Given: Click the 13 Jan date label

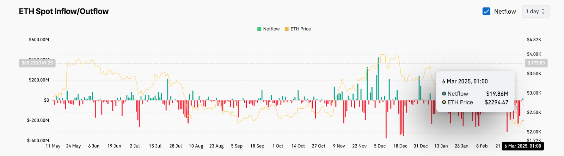Looking at the screenshot, I should [x=441, y=146].
